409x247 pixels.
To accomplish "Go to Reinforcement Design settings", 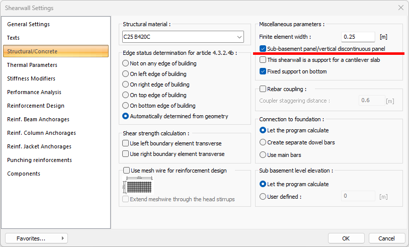I will tap(36, 106).
